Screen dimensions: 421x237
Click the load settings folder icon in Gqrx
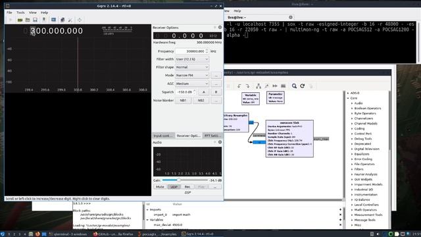(x=28, y=20)
